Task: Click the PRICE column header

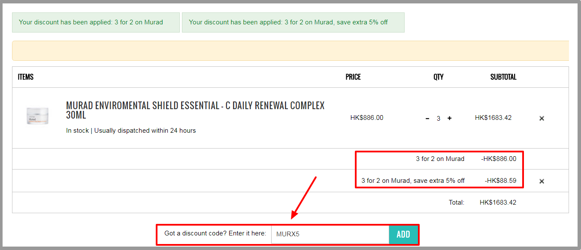Action: click(x=353, y=77)
